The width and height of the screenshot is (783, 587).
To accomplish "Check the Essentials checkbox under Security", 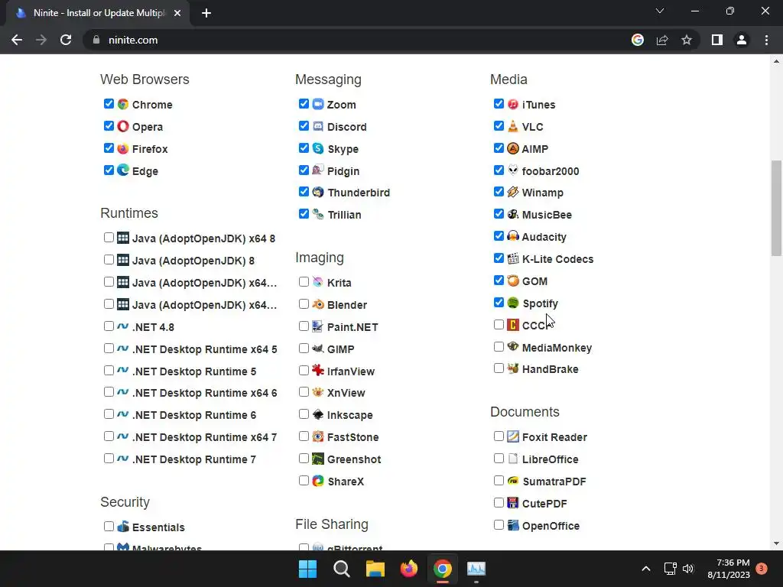I will click(x=109, y=526).
